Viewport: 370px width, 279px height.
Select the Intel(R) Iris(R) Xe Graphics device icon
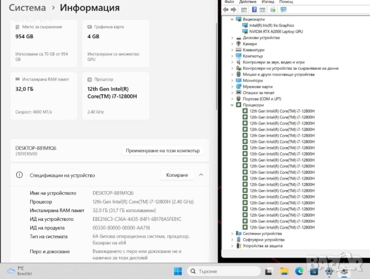click(x=245, y=25)
